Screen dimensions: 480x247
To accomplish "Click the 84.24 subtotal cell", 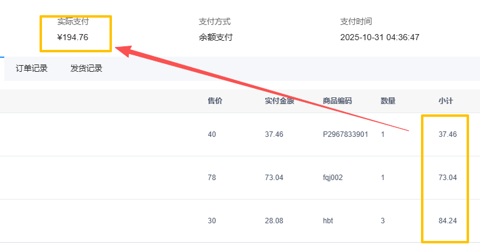I will (447, 221).
